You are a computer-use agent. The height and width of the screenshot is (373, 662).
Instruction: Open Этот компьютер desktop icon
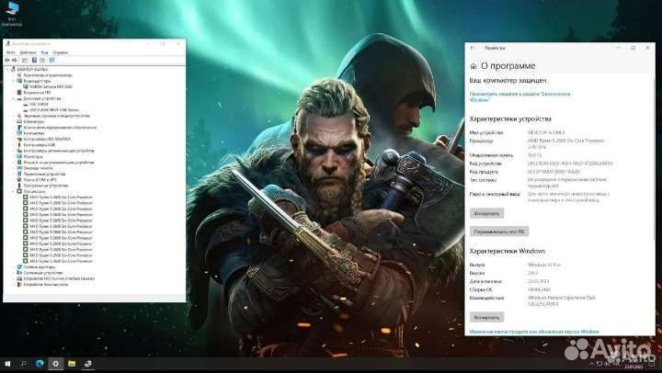[12, 13]
